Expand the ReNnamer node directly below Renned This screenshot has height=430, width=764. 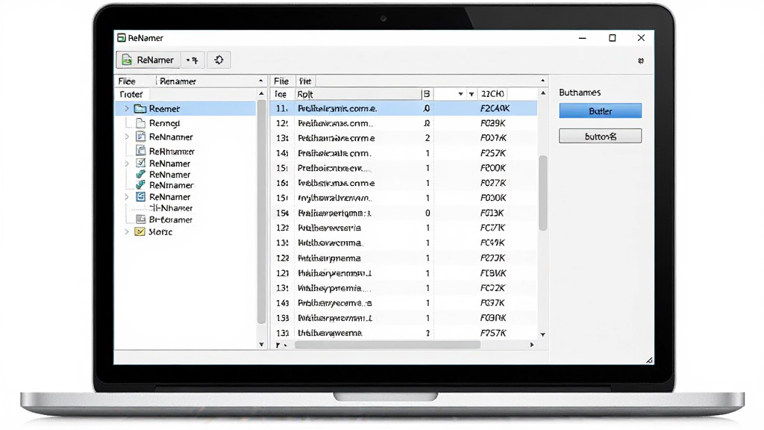coord(127,137)
